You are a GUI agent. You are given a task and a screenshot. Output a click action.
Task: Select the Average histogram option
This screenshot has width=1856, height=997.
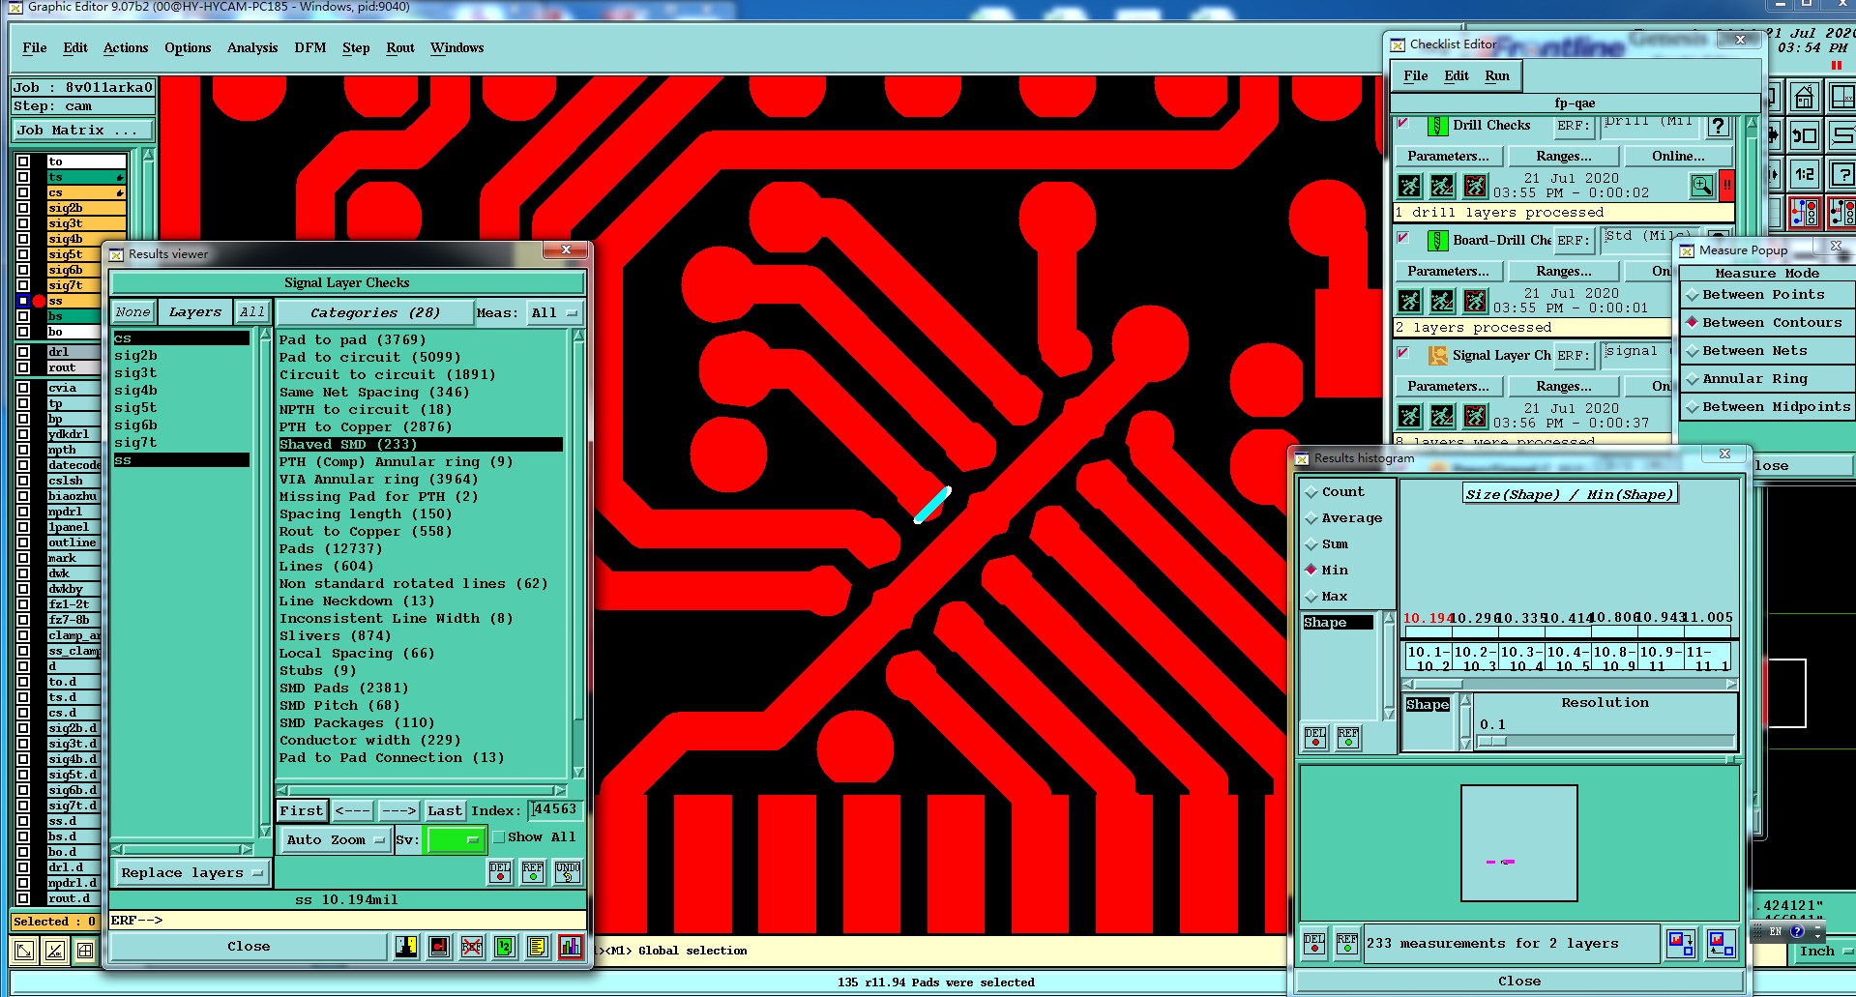pos(1344,518)
